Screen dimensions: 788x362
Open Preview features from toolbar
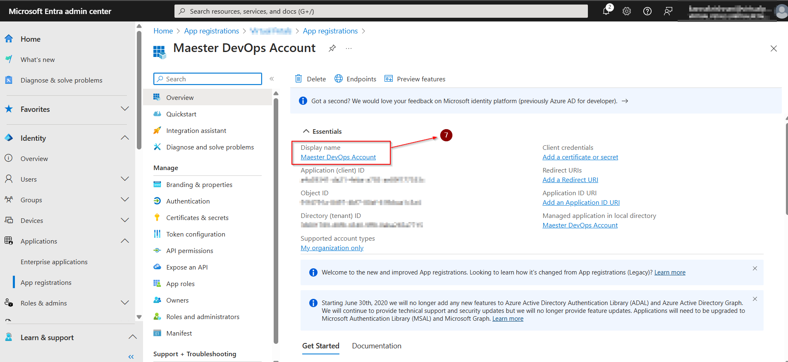(x=415, y=79)
